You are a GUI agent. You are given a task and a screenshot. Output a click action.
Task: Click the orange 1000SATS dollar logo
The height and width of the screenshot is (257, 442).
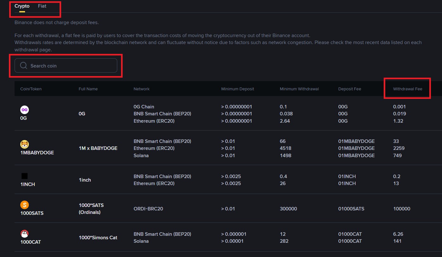[x=24, y=205]
